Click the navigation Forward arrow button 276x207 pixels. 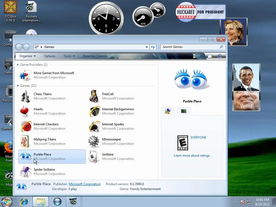(26, 47)
